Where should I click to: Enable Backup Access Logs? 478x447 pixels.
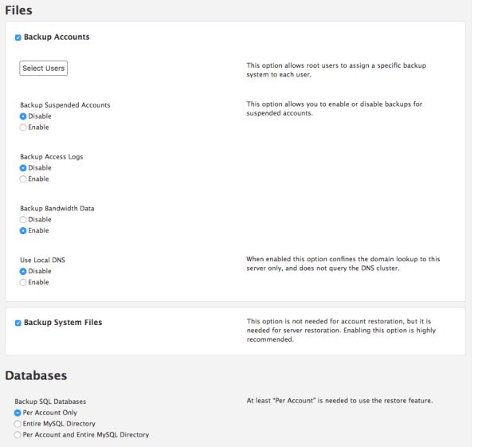(23, 179)
